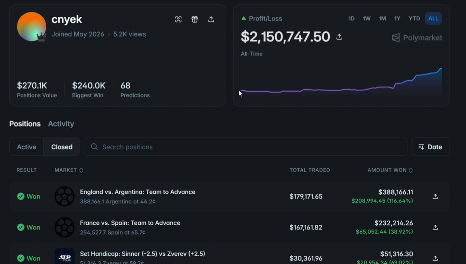
Task: Select the YTD profit range
Action: pyautogui.click(x=414, y=18)
